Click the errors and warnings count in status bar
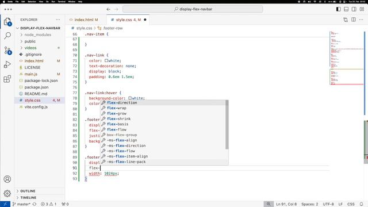This screenshot has height=207, width=368. [48, 204]
